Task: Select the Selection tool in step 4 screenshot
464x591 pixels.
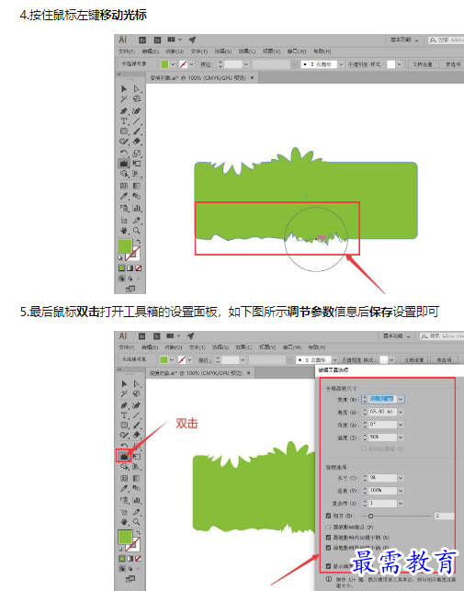Action: 124,88
